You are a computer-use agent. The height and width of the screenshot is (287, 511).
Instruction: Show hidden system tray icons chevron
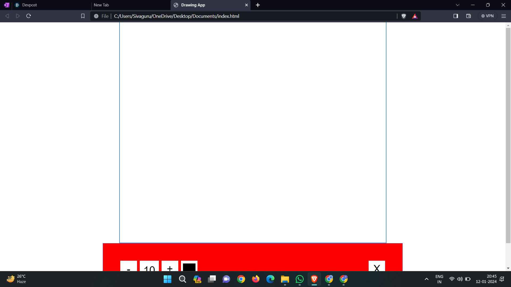coord(427,279)
